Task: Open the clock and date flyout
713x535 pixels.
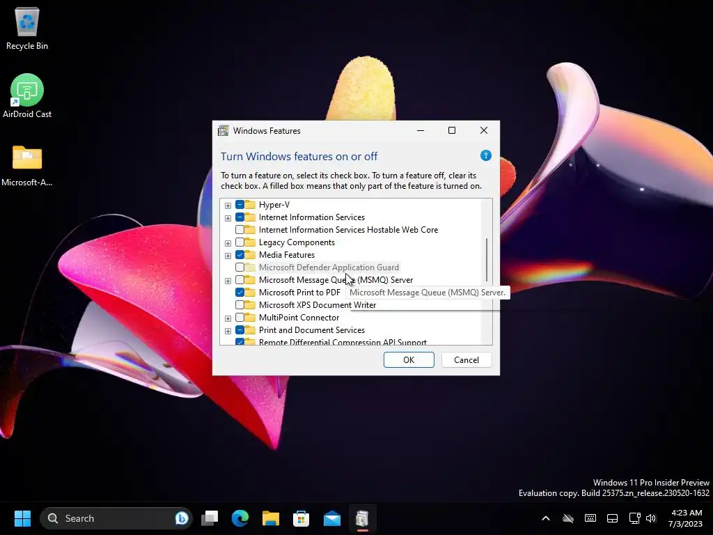Action: point(685,518)
